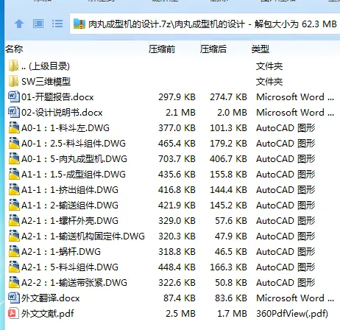Sort by 类型 column header
340x330 pixels.
tap(260, 49)
